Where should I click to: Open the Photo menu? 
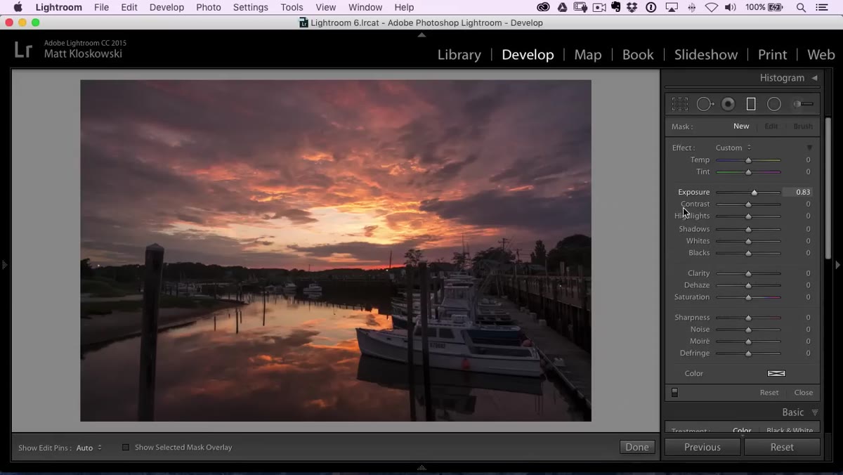(x=209, y=7)
